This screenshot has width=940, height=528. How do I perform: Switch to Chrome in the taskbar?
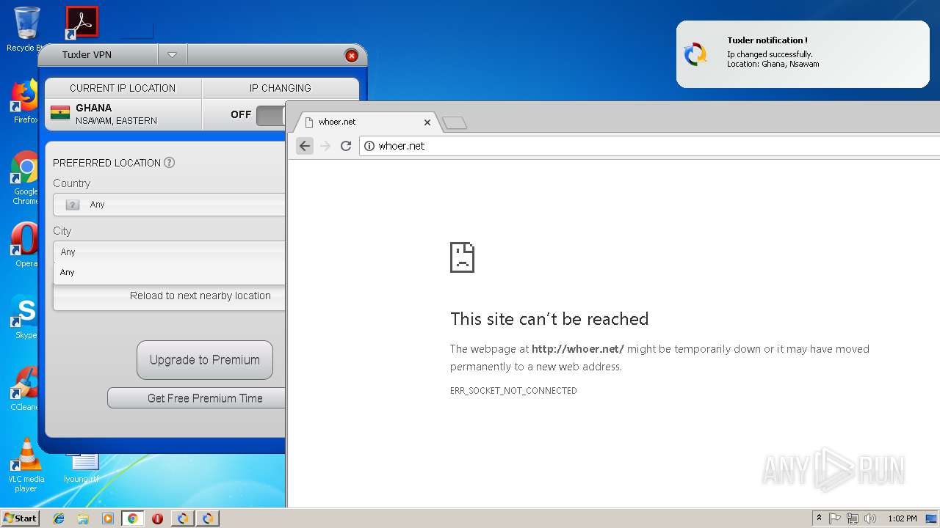(132, 518)
